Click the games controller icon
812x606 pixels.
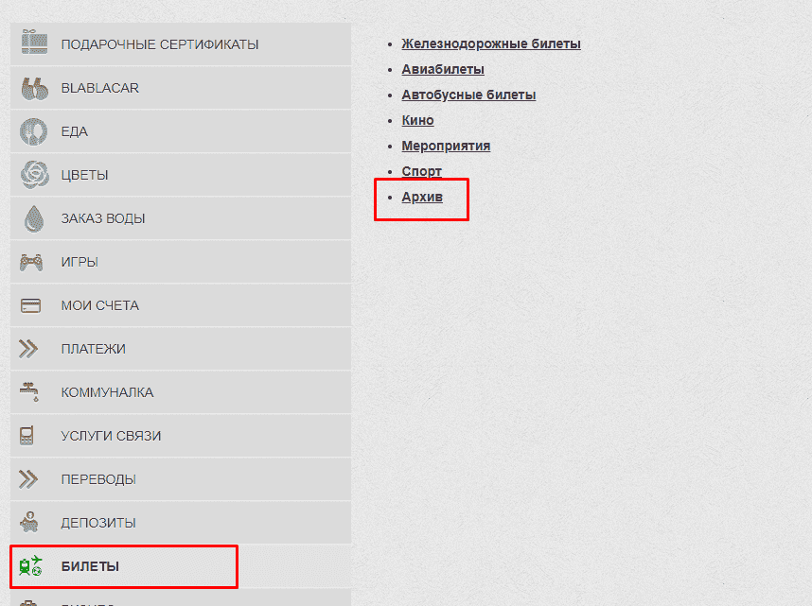(31, 262)
